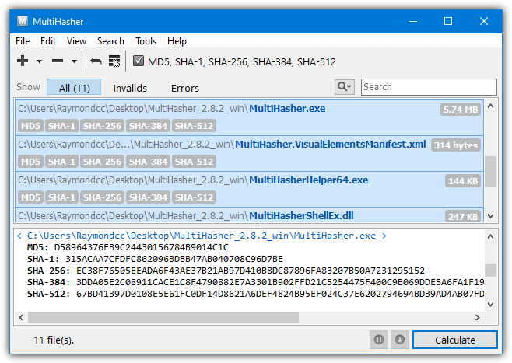Screen dimensions: 512x363
Task: Show the Errors filter tab
Action: (185, 88)
